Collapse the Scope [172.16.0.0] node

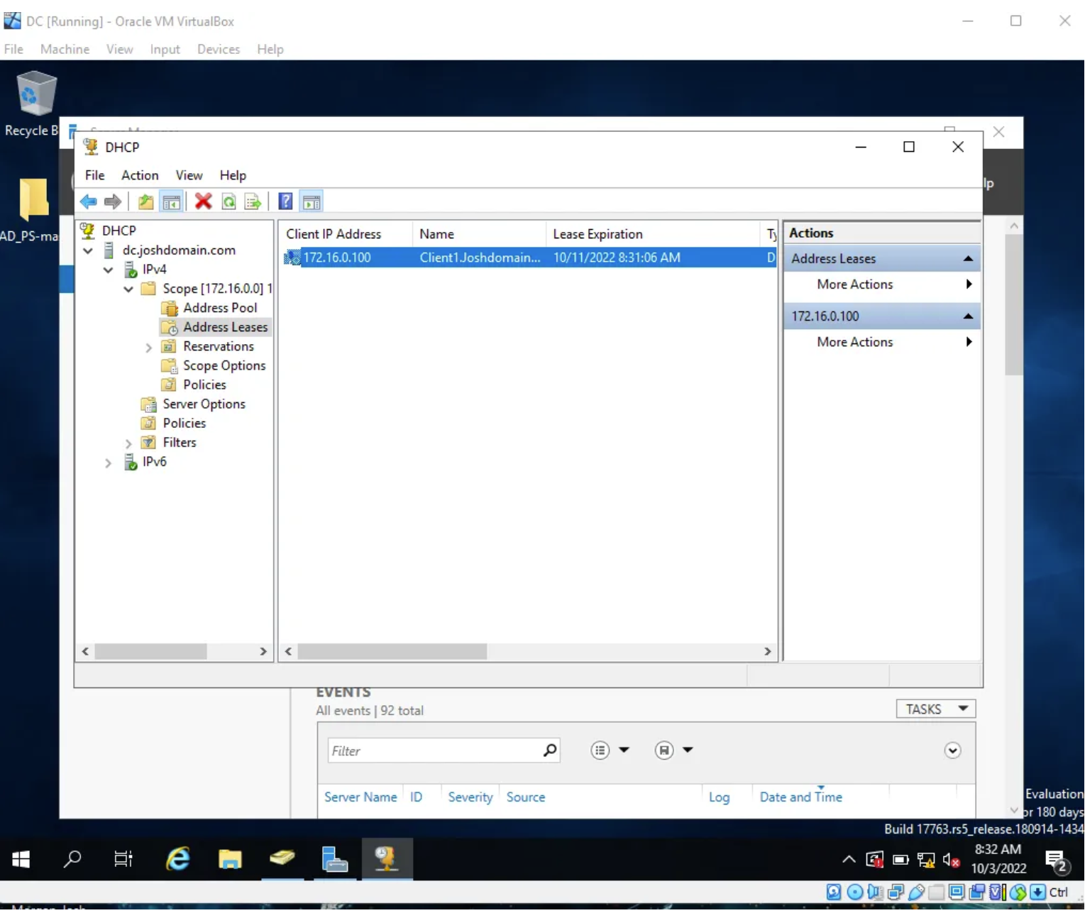[x=128, y=289]
